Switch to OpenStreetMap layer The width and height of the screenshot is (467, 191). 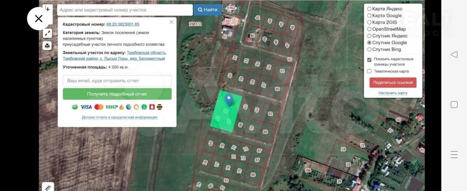(x=369, y=29)
